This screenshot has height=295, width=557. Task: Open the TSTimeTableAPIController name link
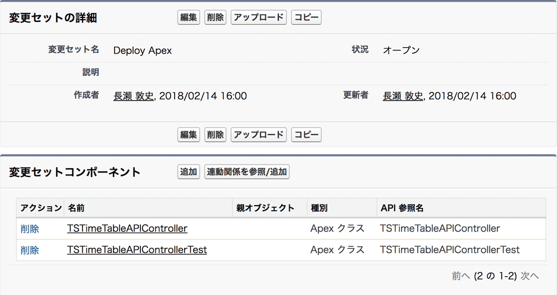click(127, 229)
